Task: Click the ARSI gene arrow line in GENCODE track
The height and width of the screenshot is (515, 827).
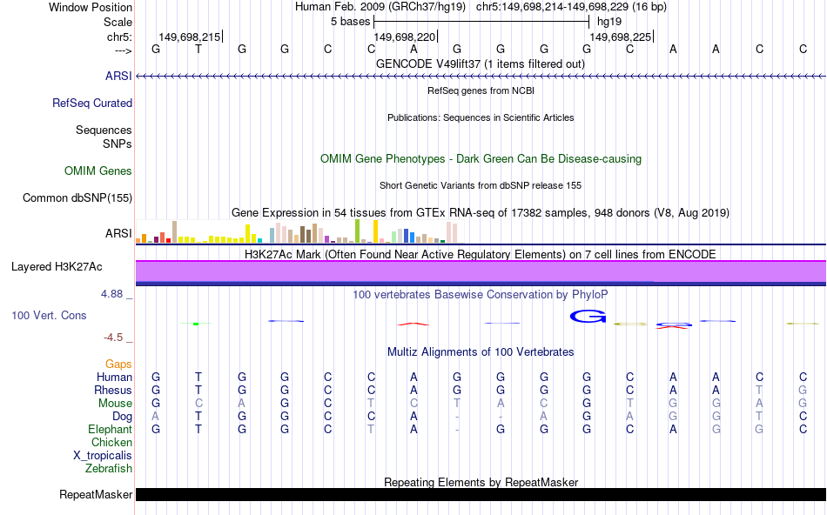Action: 481,77
